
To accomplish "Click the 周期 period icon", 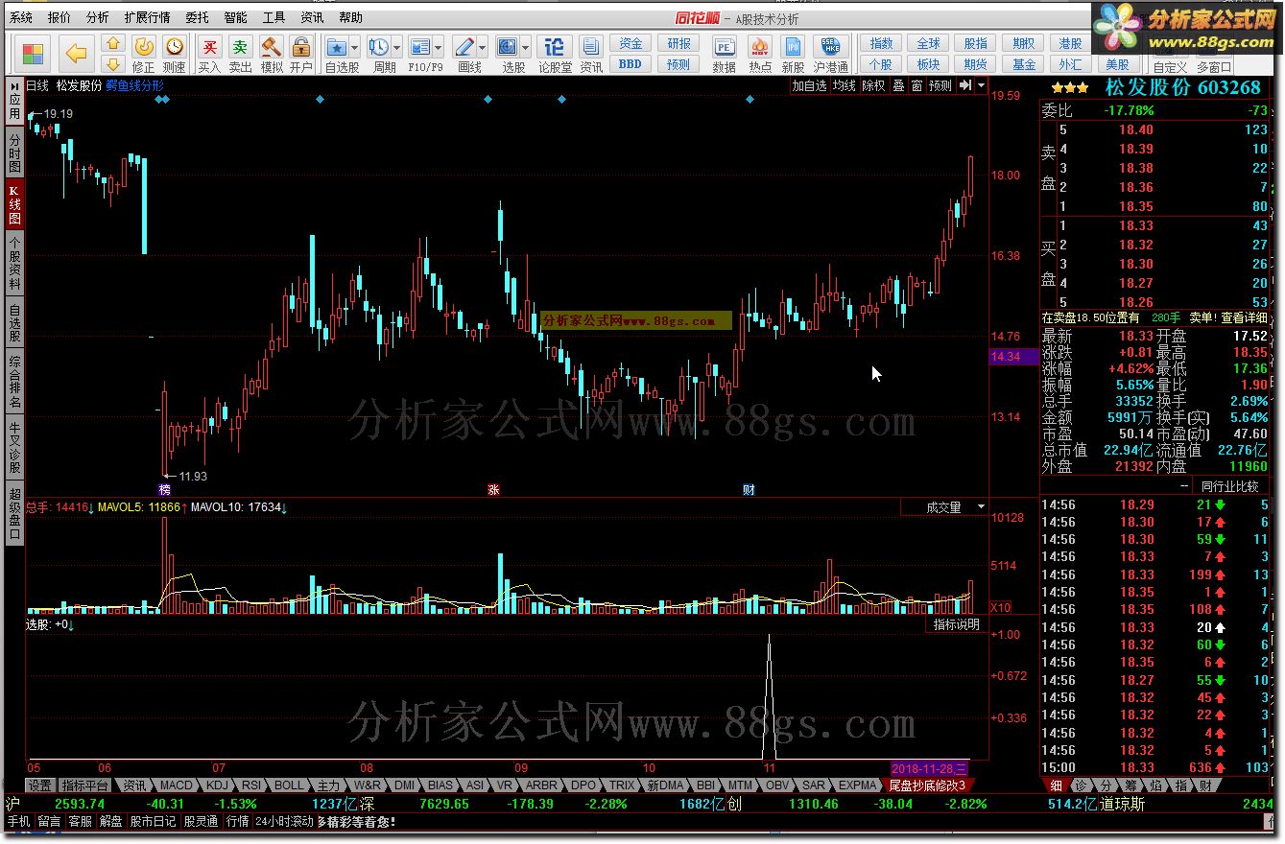I will [378, 46].
